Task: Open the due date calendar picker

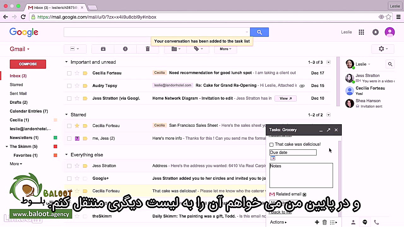Action: (x=272, y=158)
